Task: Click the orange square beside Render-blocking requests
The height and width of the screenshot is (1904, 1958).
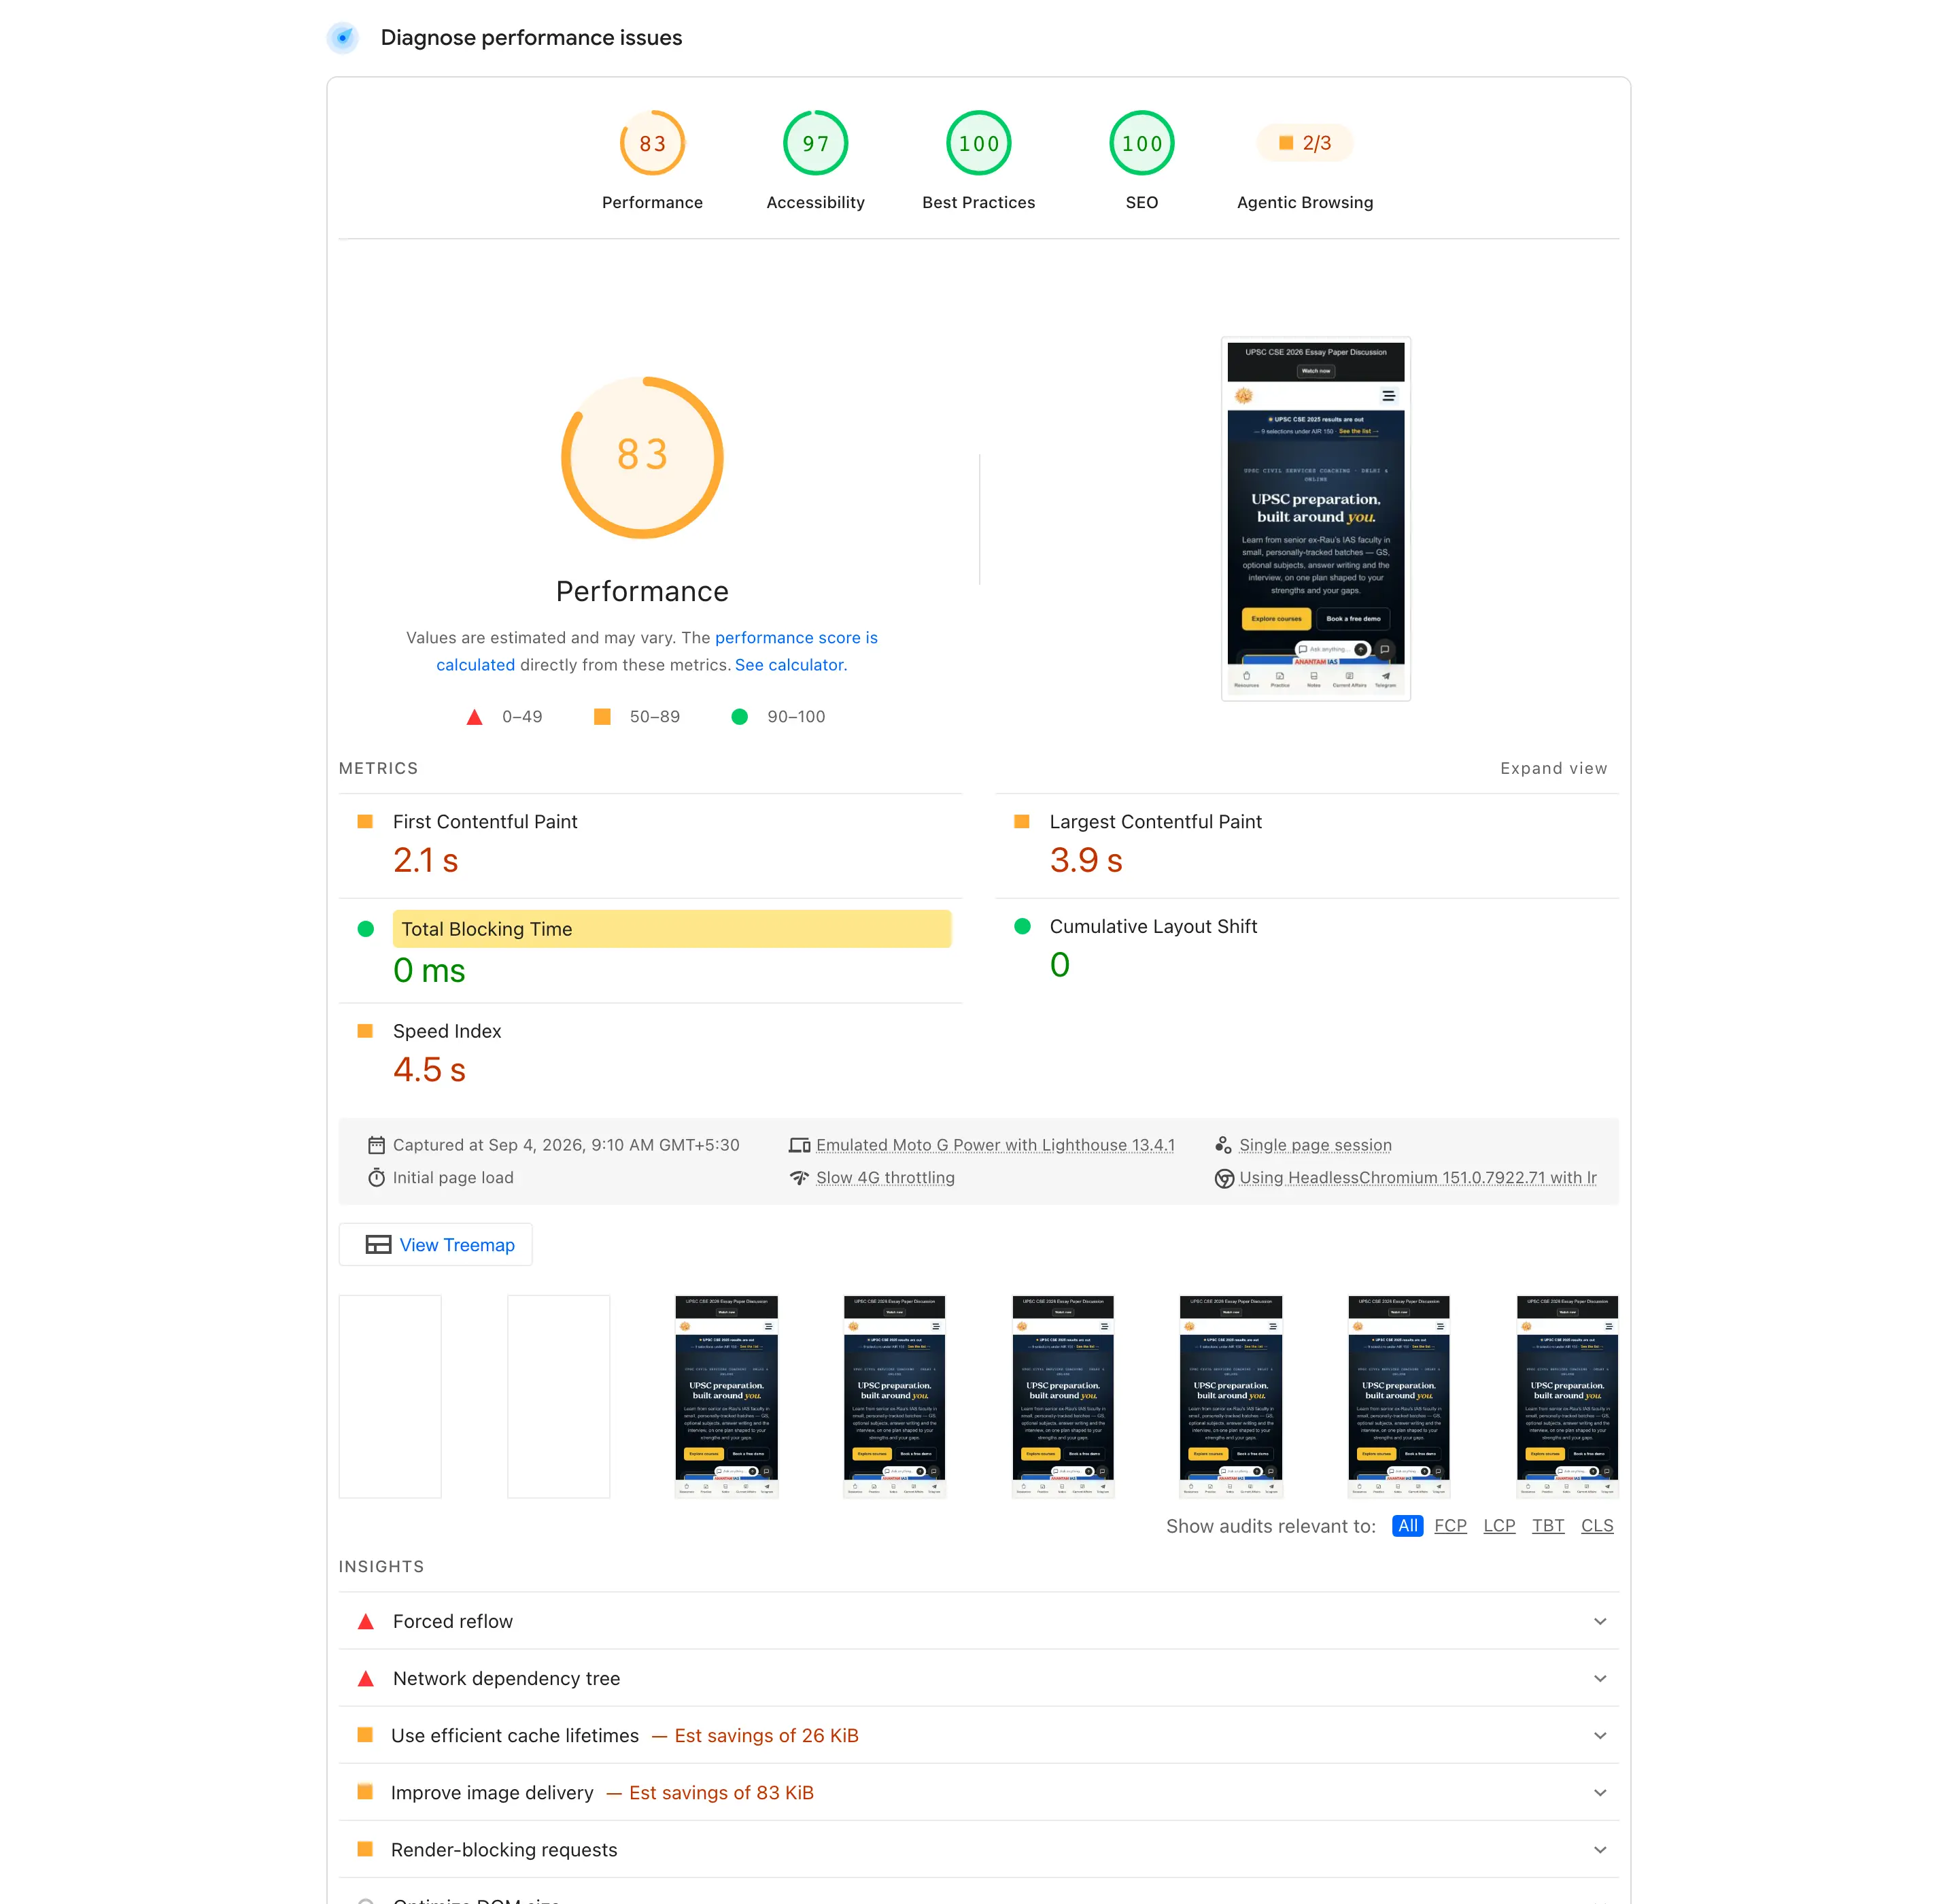Action: click(365, 1849)
